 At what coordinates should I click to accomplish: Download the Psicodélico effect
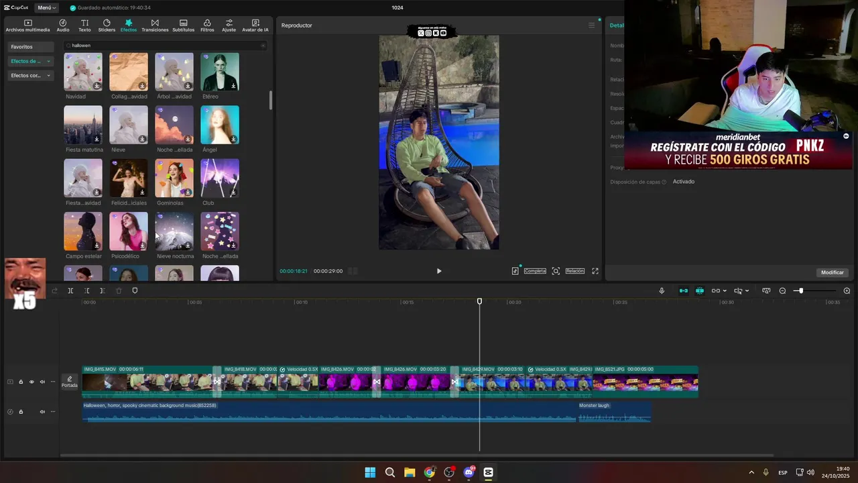click(142, 246)
